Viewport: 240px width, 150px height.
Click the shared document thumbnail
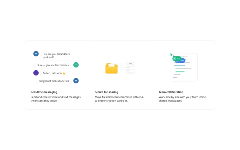coord(184,67)
